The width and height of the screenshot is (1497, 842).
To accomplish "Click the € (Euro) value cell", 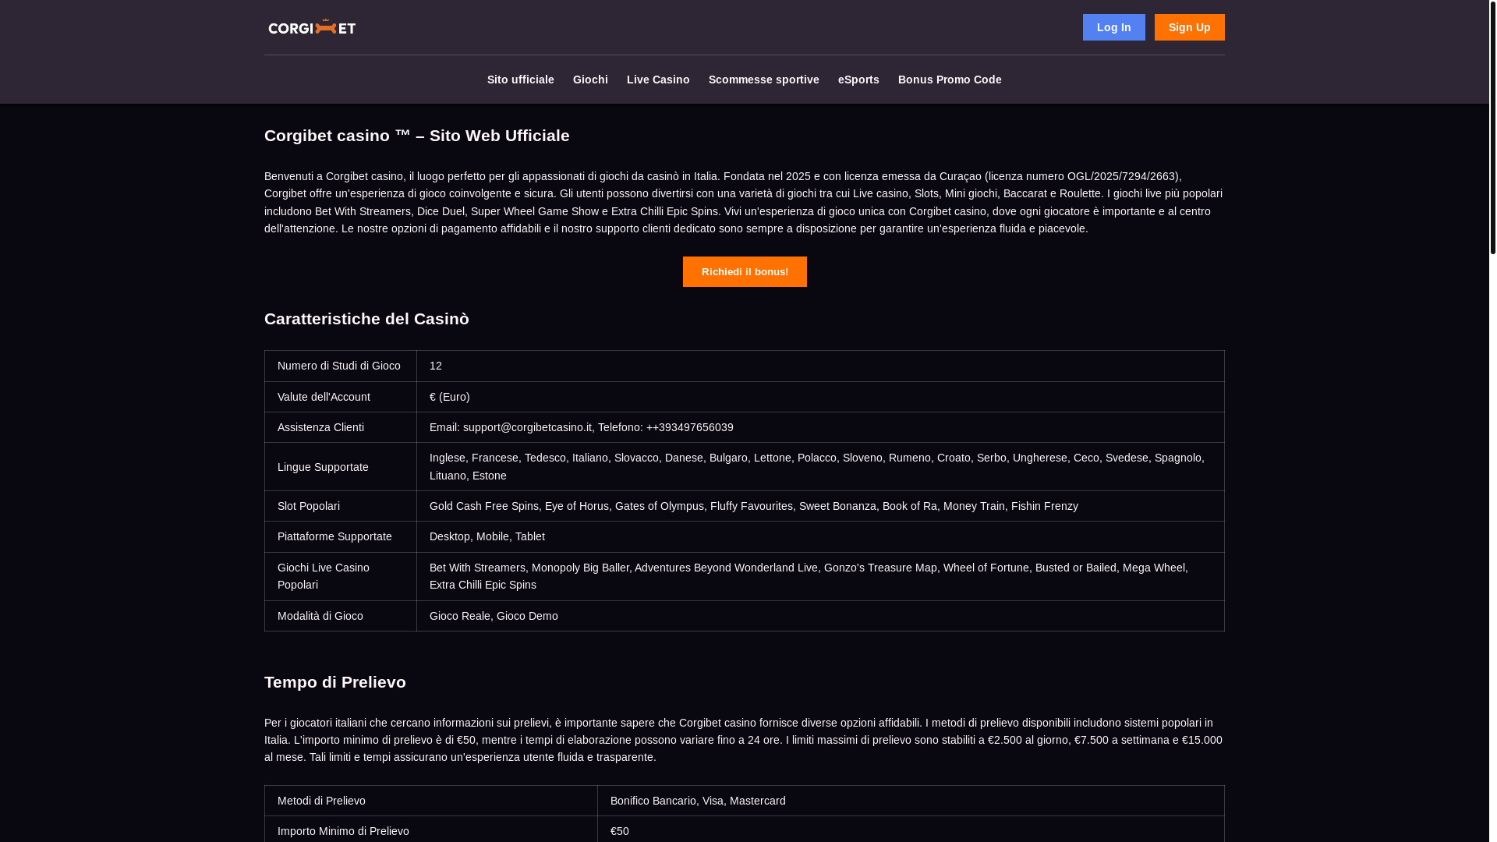I will [820, 397].
